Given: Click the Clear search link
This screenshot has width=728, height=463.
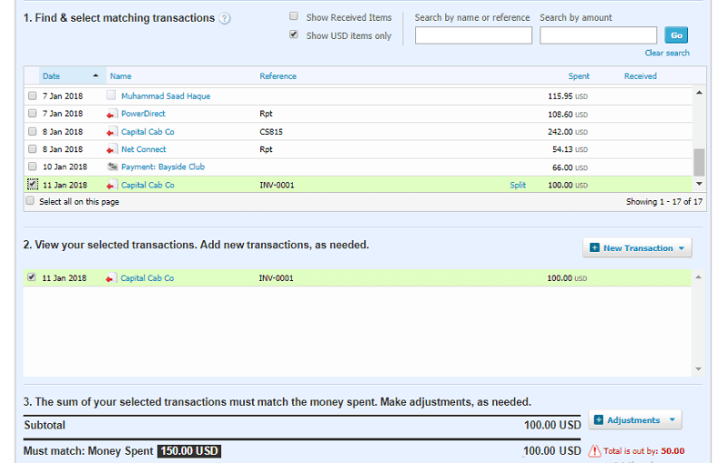Looking at the screenshot, I should 667,53.
